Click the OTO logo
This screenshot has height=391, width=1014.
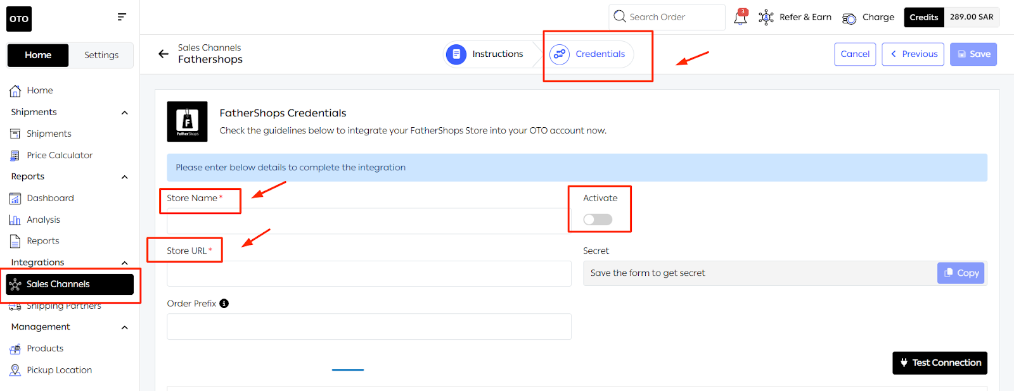[x=19, y=19]
